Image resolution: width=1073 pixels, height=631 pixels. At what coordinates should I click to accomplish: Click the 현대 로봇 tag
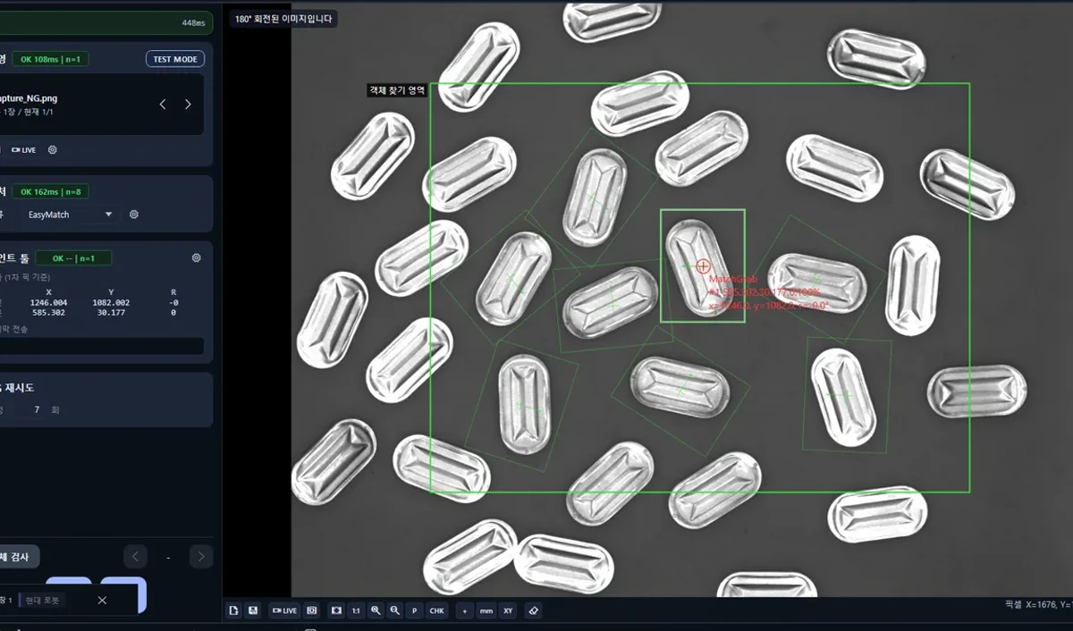(42, 601)
